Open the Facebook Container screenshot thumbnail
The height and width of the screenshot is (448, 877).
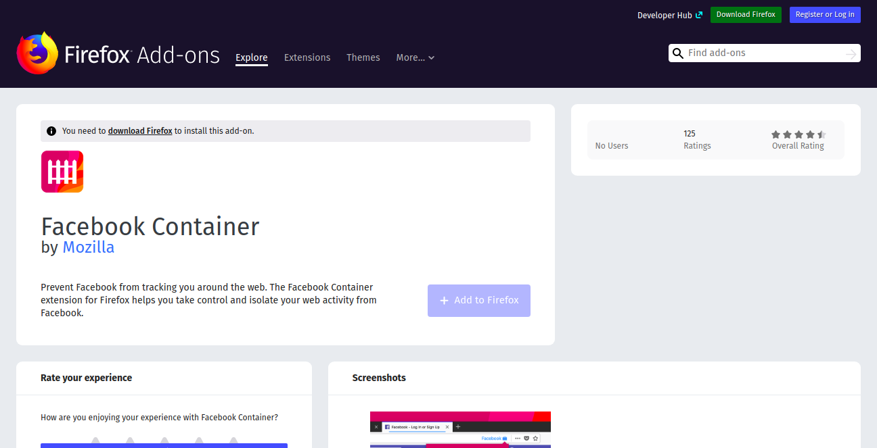460,430
